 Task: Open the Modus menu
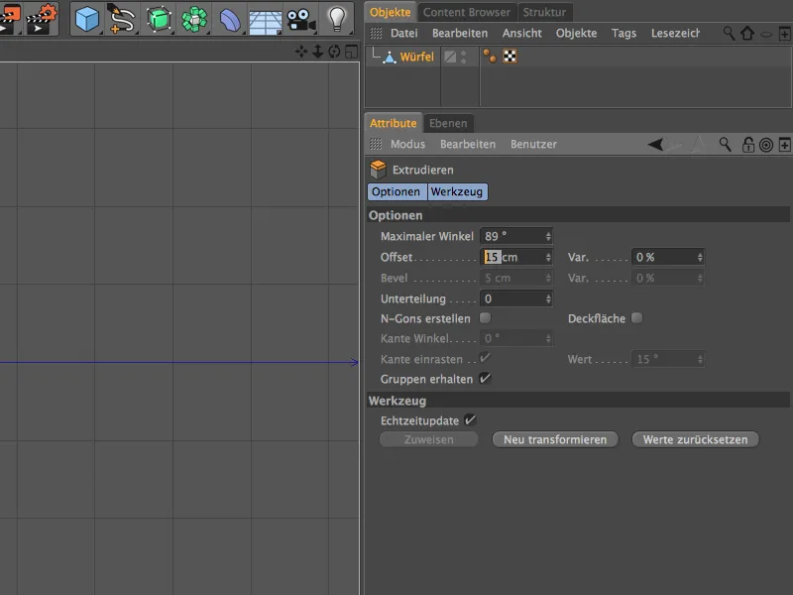pos(407,144)
